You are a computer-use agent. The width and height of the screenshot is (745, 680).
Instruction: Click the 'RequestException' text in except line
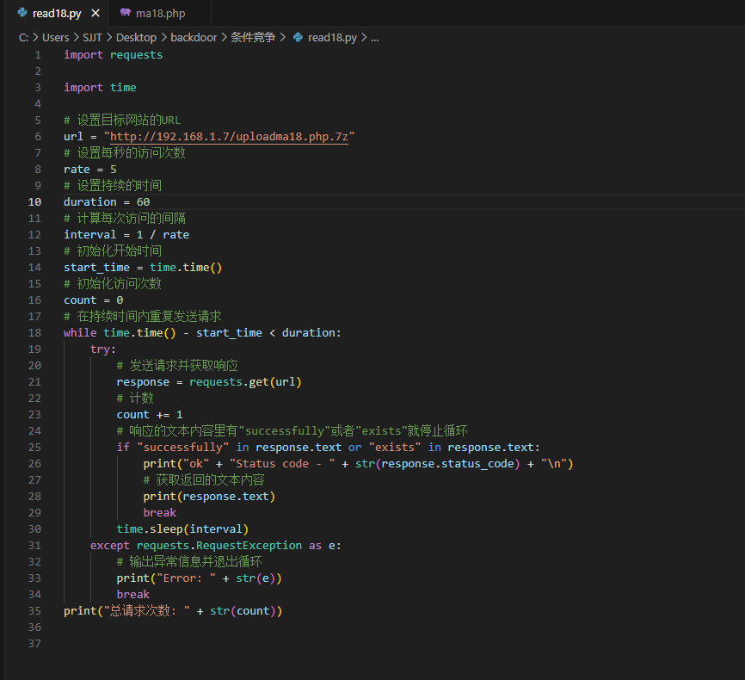coord(249,546)
